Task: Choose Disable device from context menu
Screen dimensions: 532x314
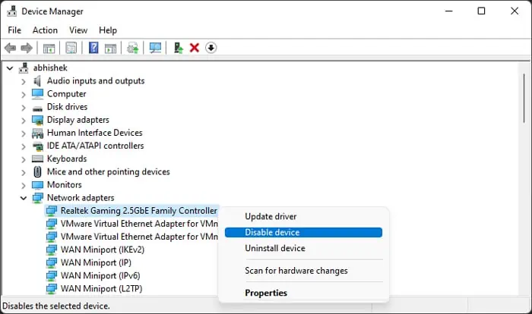Action: (303, 232)
